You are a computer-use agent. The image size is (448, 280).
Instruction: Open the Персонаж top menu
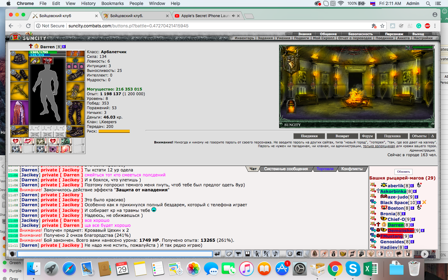pyautogui.click(x=394, y=34)
